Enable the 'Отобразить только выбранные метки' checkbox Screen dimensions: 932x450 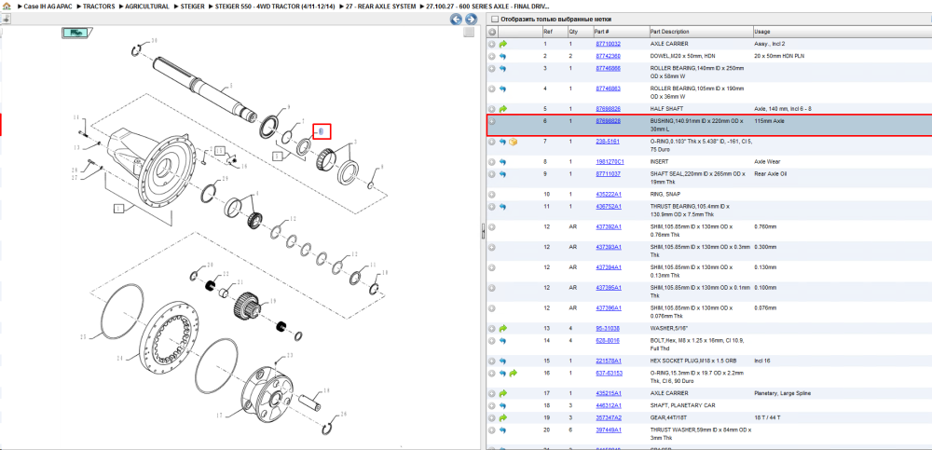(495, 19)
